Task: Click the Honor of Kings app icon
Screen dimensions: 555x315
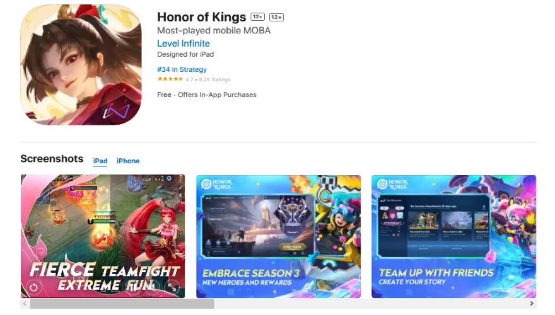Action: click(x=81, y=65)
